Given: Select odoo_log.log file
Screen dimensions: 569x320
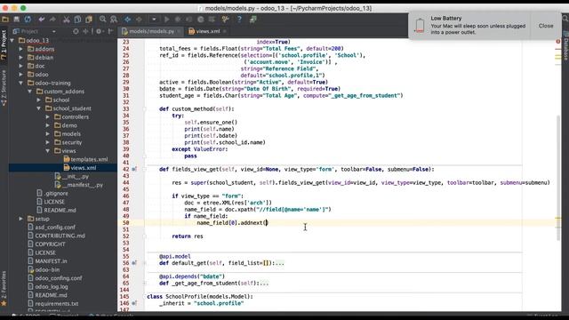Looking at the screenshot, I should click(x=48, y=286).
